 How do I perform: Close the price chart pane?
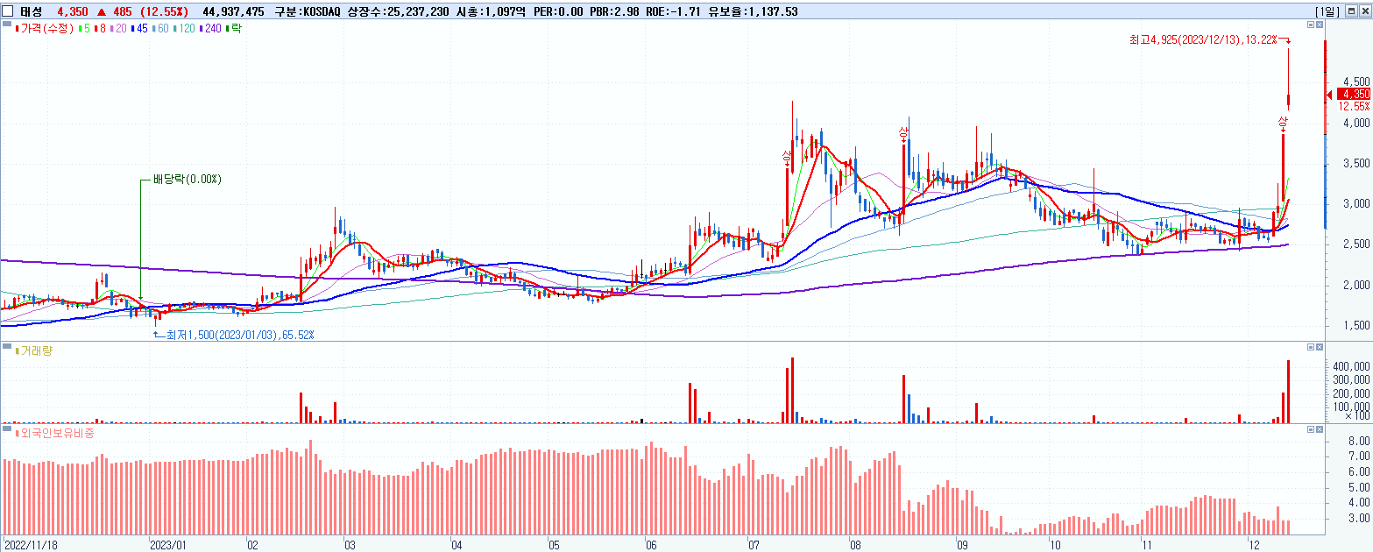[x=1320, y=25]
